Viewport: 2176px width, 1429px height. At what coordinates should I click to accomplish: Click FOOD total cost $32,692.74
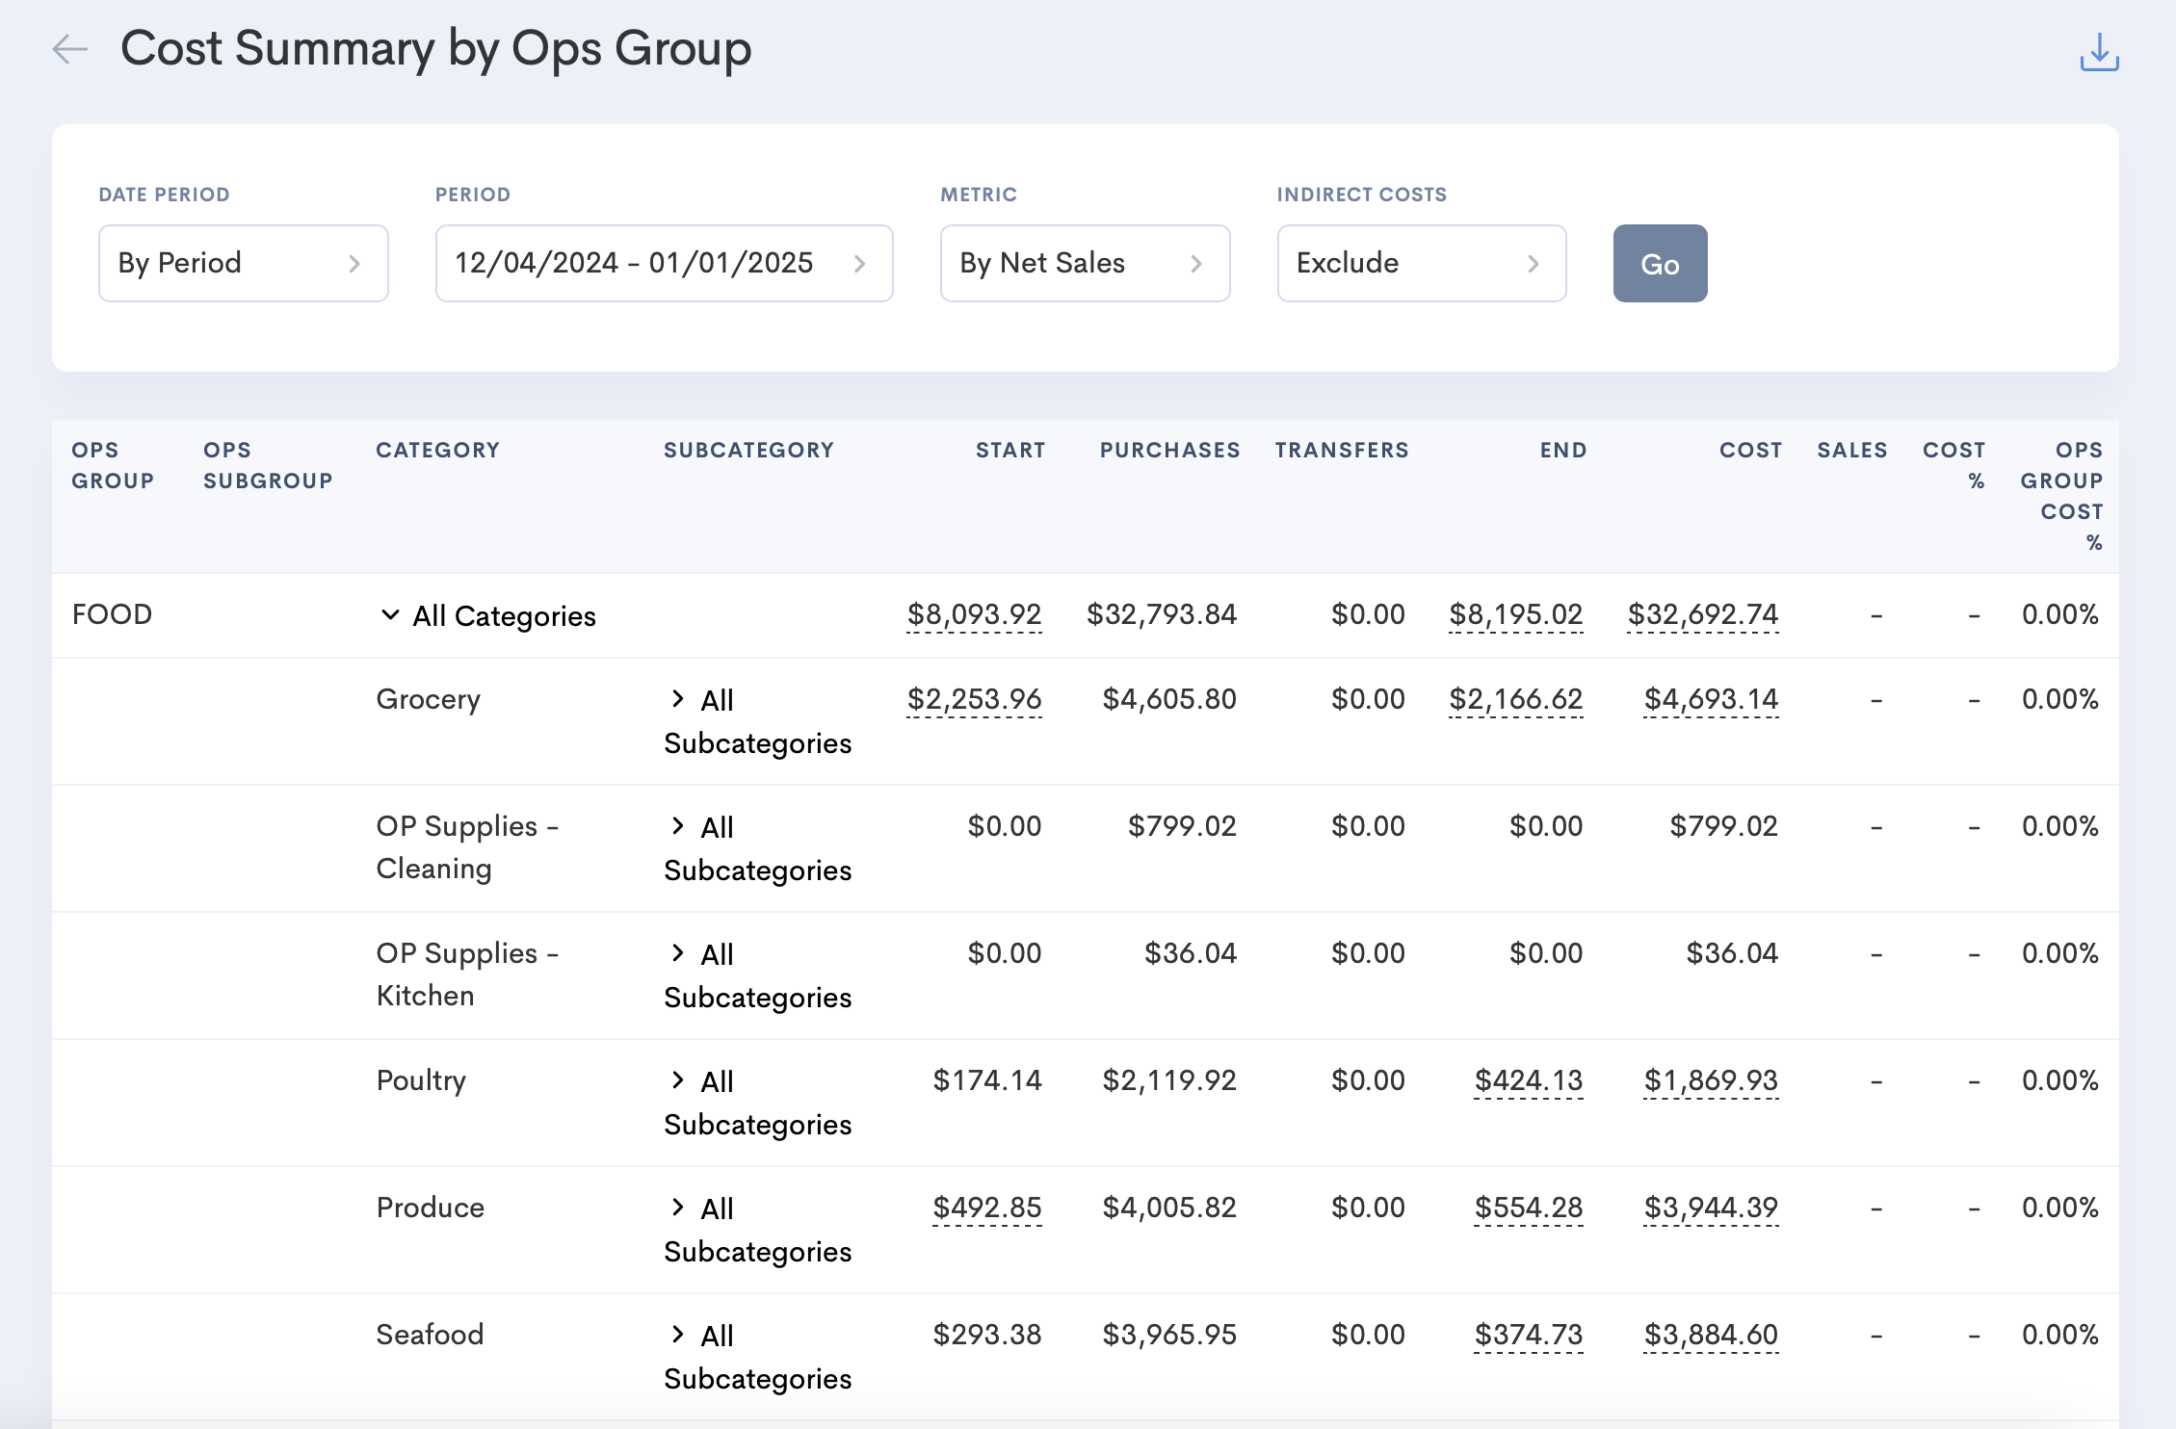(x=1702, y=614)
